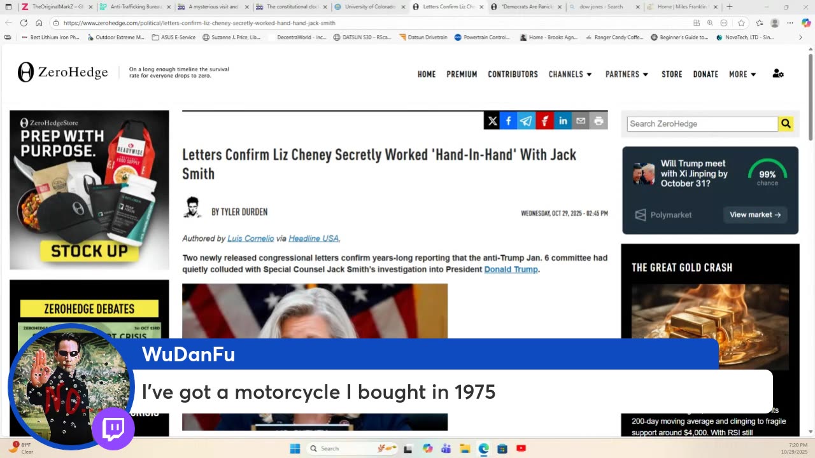815x458 pixels.
Task: Click the yellow search magnifier button
Action: point(786,124)
